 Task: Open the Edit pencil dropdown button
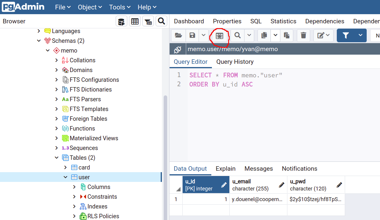pos(323,35)
